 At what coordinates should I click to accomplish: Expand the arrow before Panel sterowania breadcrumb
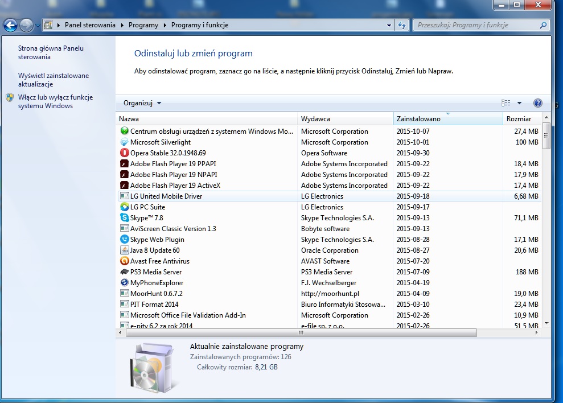pos(59,25)
